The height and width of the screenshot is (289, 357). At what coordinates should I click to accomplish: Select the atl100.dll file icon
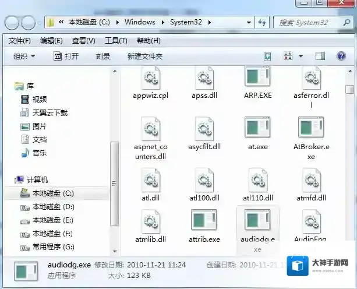click(x=204, y=180)
